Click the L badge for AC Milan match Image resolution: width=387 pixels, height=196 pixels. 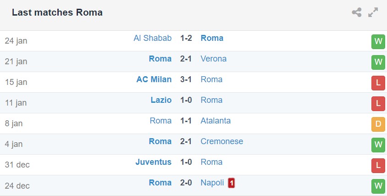click(x=378, y=83)
